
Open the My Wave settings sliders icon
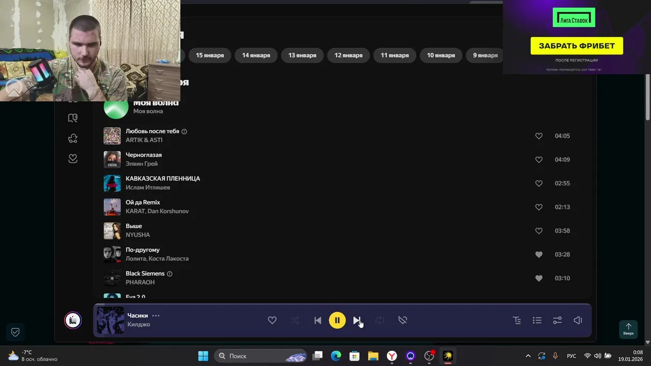[557, 320]
